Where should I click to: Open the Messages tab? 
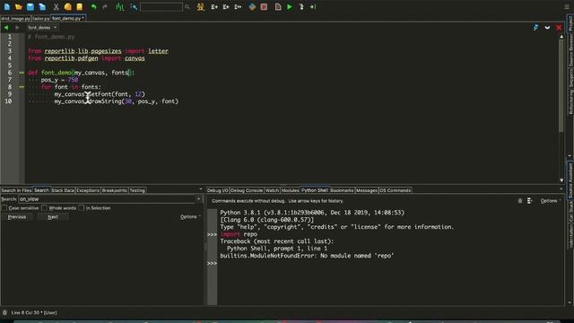[x=367, y=190]
